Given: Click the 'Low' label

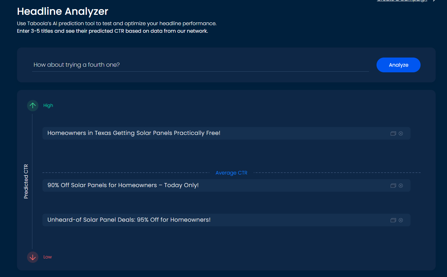Looking at the screenshot, I should (x=47, y=257).
